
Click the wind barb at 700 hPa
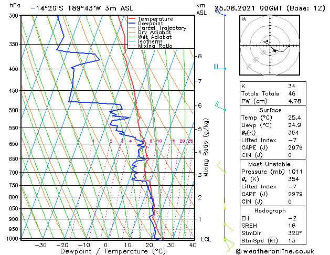(221, 168)
